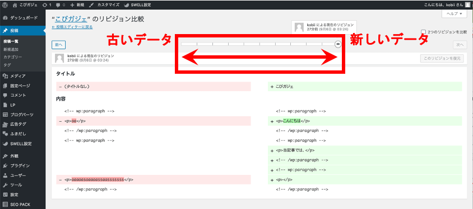Open 投稿一覧 submenu item

(x=11, y=41)
